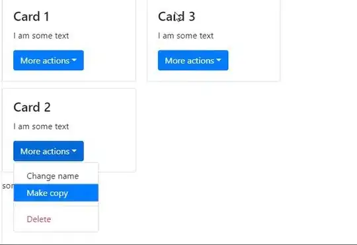
Task: Click the divider line above Delete
Action: (56, 206)
